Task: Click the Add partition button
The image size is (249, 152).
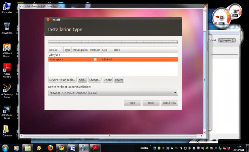Action: pyautogui.click(x=82, y=80)
